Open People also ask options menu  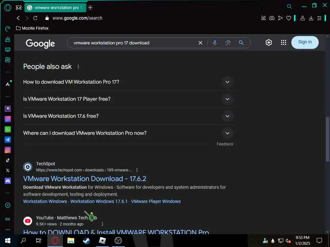(x=78, y=67)
